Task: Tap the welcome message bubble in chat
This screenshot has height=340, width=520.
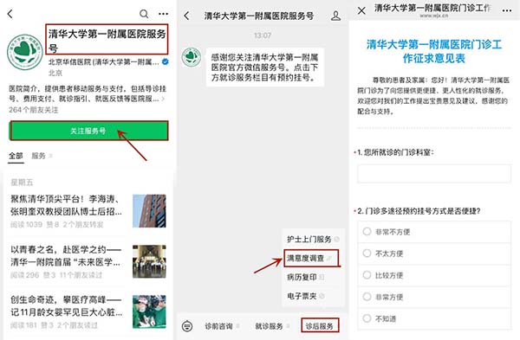Action: click(264, 67)
